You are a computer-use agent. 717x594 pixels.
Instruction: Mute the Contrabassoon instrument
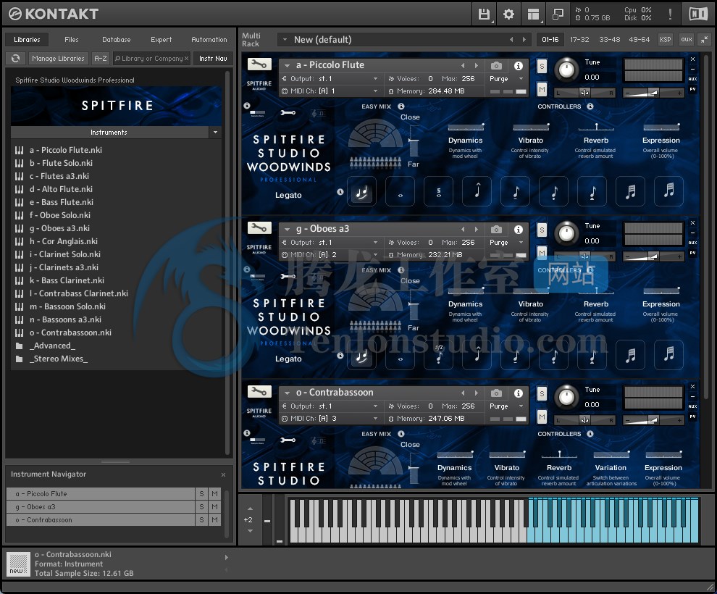(542, 417)
